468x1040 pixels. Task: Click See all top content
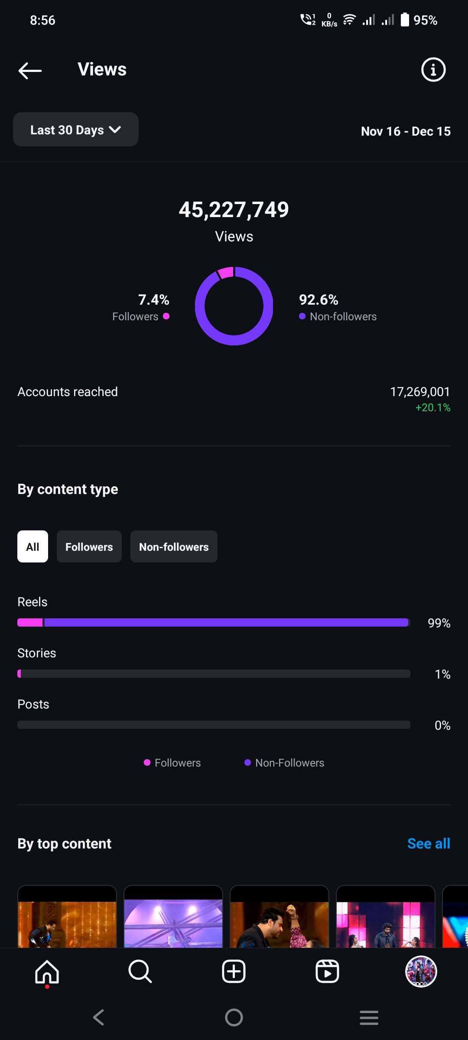pos(429,843)
